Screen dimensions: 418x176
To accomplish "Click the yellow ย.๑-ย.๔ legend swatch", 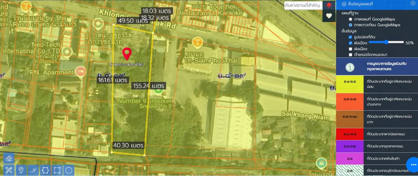I will [350, 84].
